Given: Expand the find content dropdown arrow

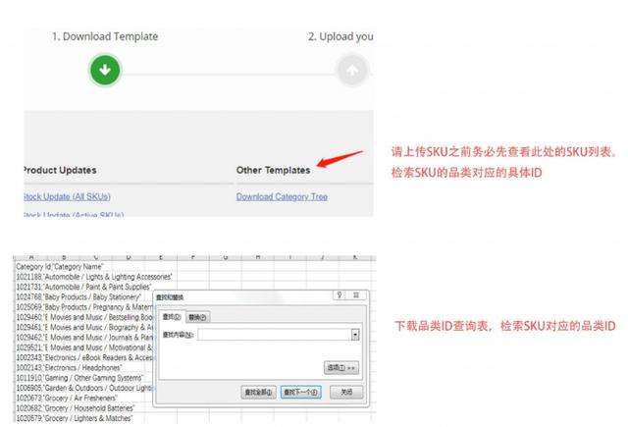Looking at the screenshot, I should pos(355,335).
